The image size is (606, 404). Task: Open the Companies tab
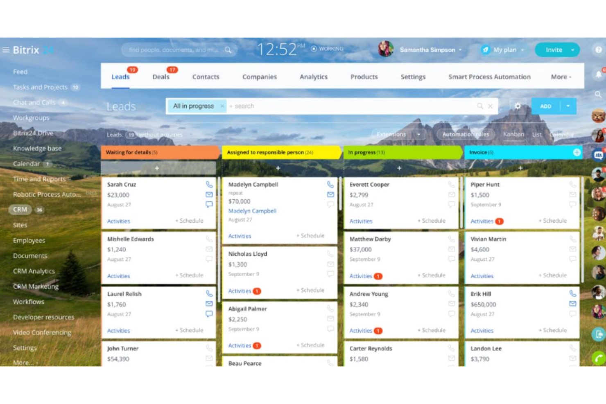(260, 77)
